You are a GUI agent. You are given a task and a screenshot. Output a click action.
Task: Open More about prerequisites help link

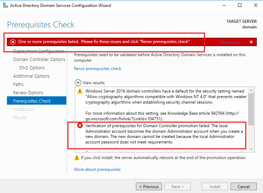(97, 169)
